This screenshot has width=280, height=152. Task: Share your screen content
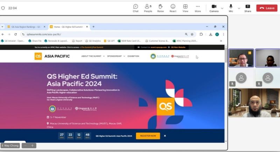(248, 8)
